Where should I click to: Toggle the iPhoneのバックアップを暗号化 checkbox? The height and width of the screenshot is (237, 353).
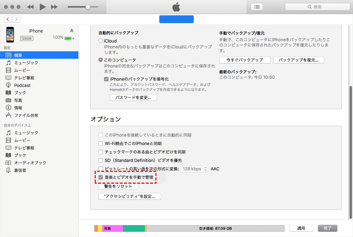tap(106, 79)
